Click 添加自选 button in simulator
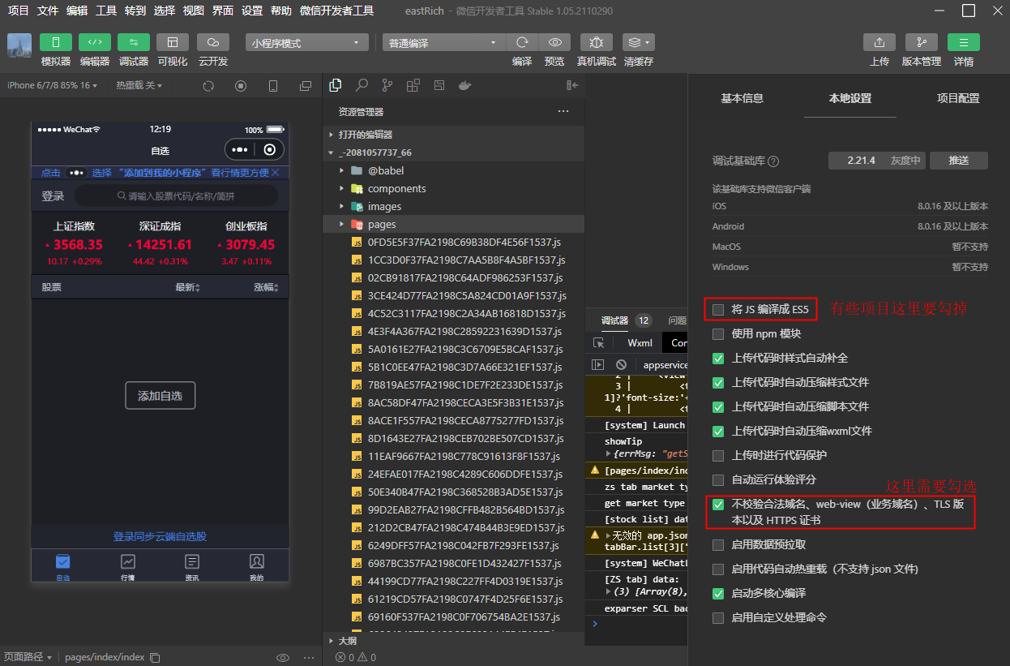 [160, 396]
